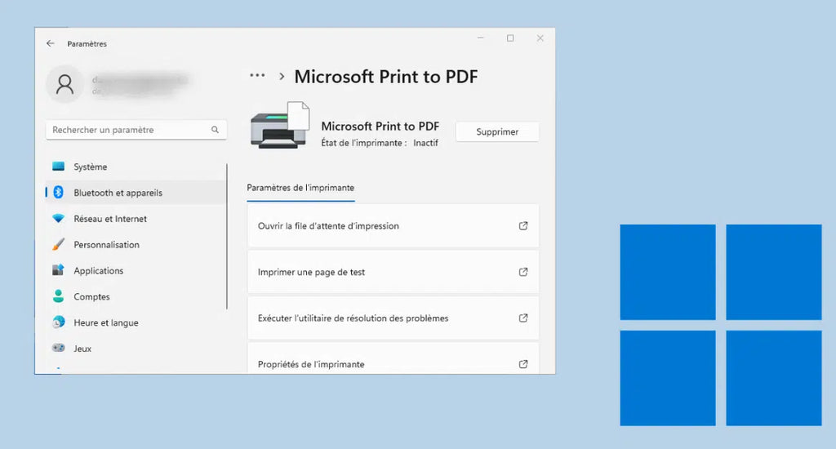Viewport: 836px width, 449px height.
Task: Open the Applications icon in sidebar
Action: [58, 270]
